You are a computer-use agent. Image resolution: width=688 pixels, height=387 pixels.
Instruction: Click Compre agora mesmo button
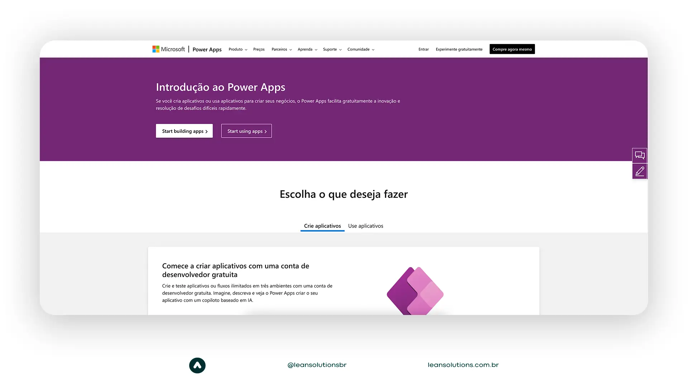(x=512, y=49)
